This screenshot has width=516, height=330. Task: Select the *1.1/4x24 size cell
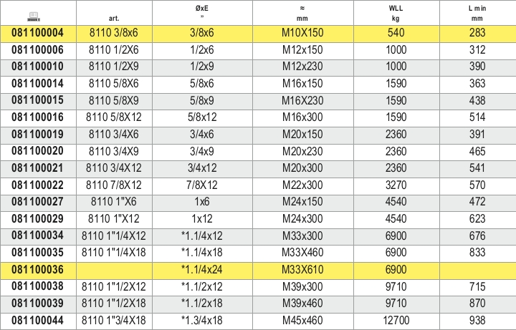click(x=201, y=270)
